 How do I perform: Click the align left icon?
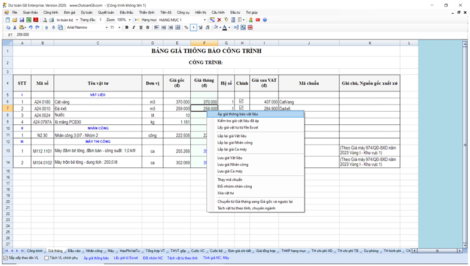coord(157,27)
